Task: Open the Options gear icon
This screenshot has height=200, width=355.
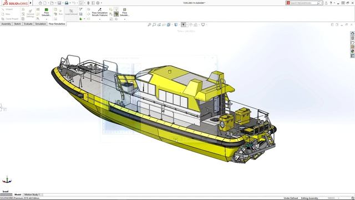Action: [98, 3]
